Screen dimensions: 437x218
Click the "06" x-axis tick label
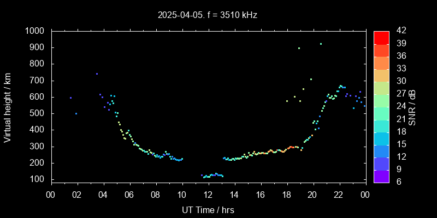(129, 194)
